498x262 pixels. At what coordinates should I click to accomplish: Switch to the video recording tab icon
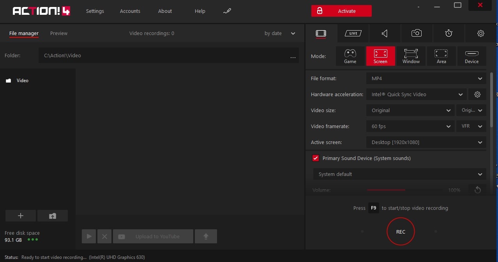tap(321, 33)
